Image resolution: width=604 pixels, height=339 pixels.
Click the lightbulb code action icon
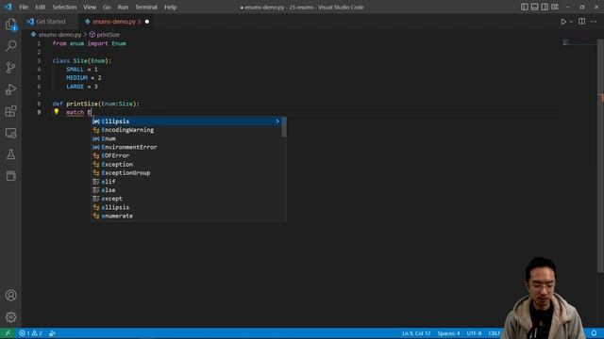(x=57, y=112)
